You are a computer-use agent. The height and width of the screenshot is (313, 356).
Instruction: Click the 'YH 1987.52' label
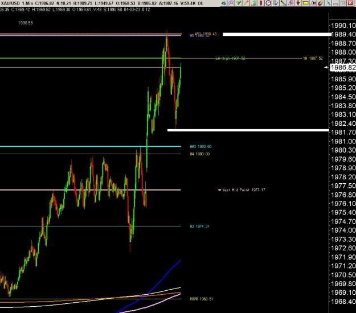313,58
